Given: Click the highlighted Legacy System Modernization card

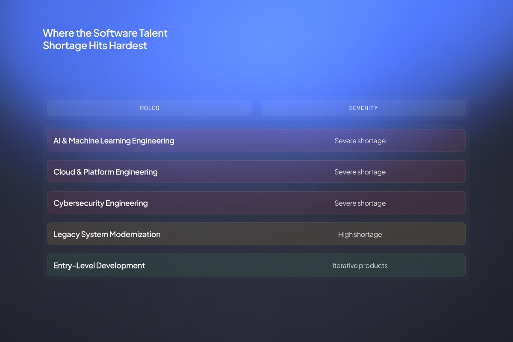Looking at the screenshot, I should coord(256,234).
